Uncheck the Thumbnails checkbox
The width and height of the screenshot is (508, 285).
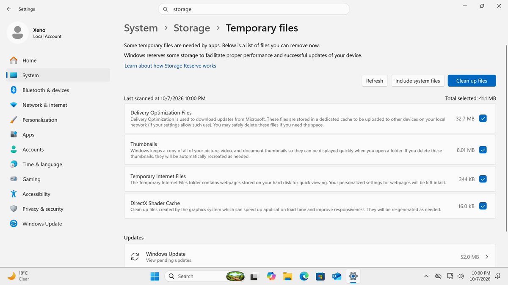coord(483,150)
